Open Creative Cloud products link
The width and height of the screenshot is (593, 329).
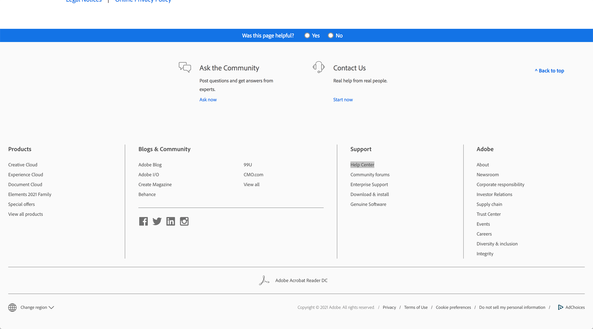23,165
